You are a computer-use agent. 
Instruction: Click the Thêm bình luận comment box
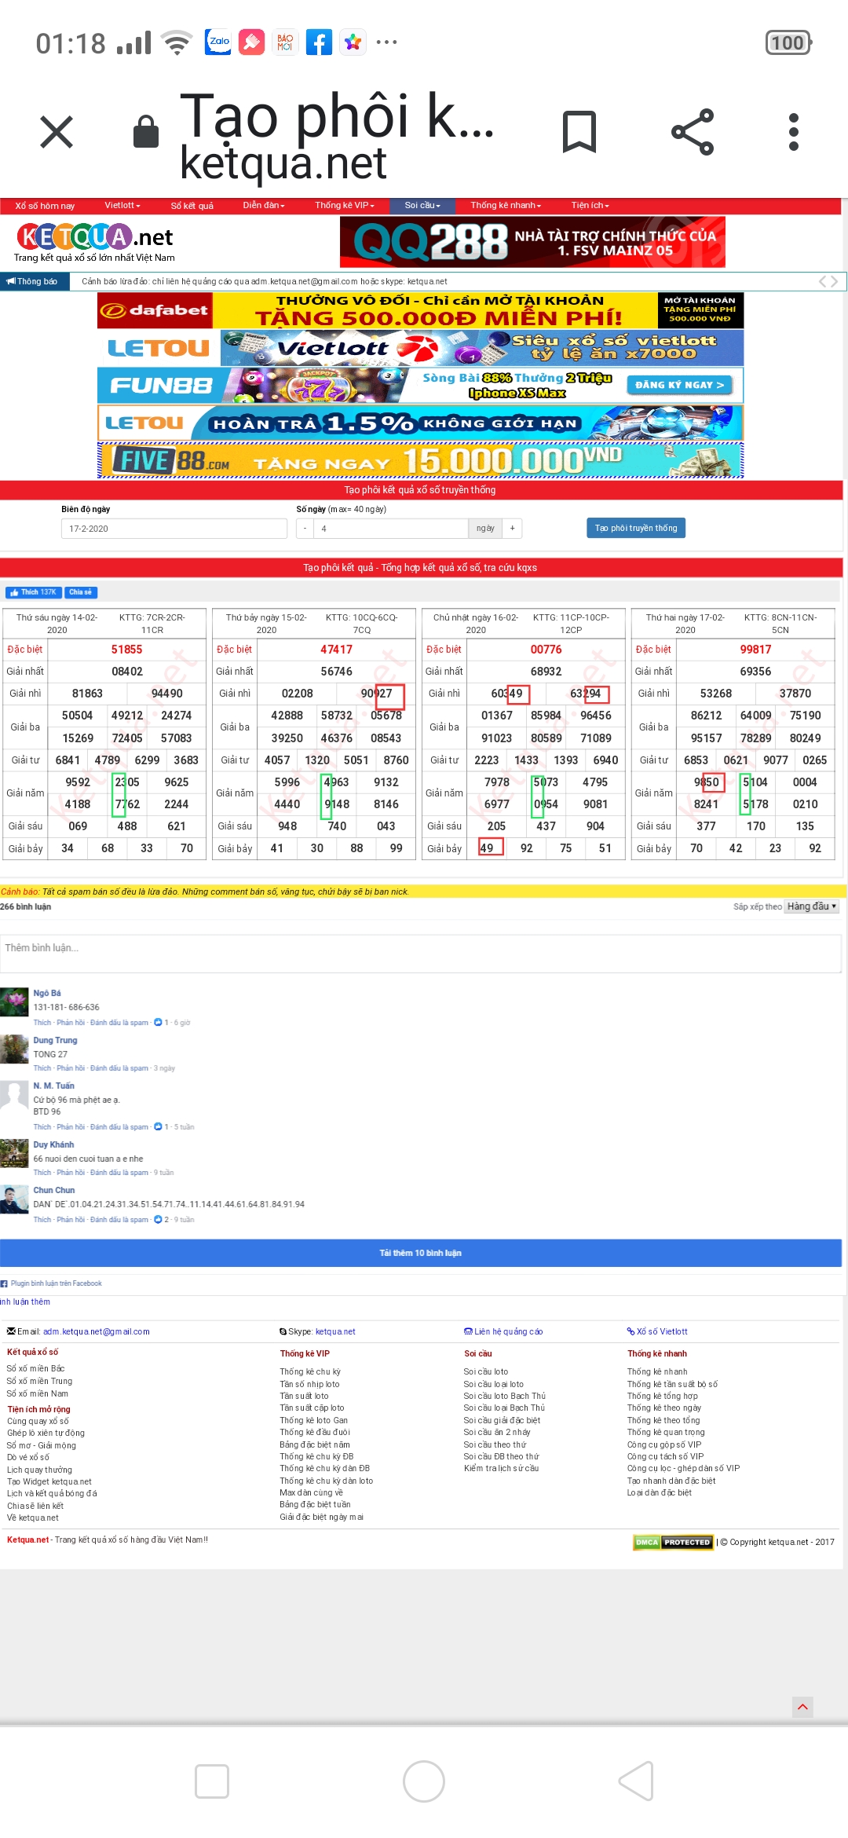pyautogui.click(x=421, y=954)
